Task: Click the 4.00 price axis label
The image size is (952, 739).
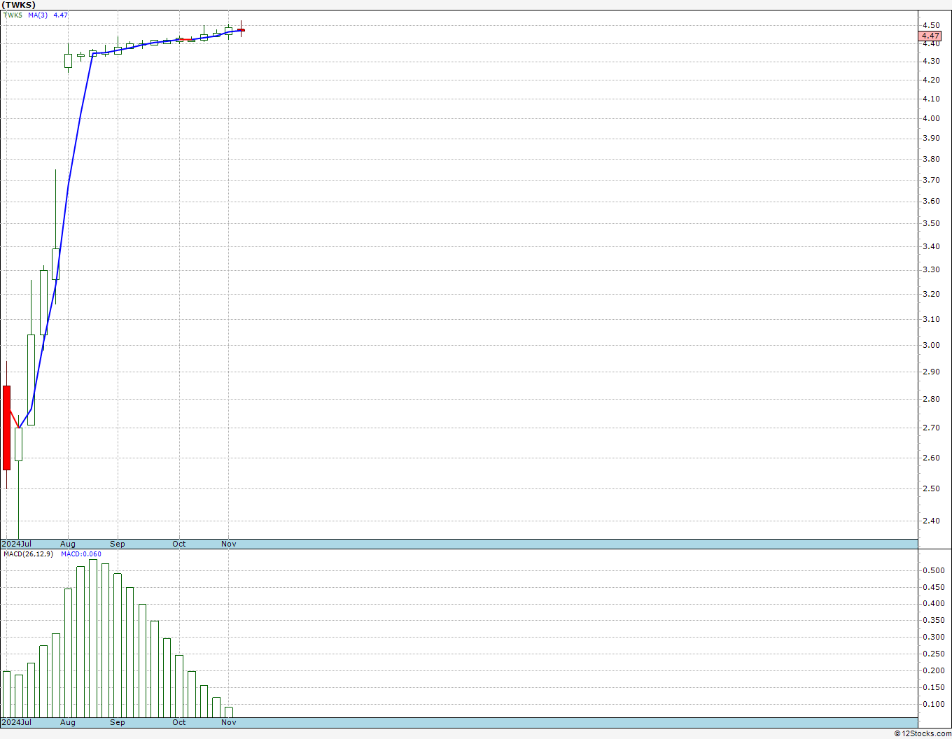Action: pyautogui.click(x=930, y=118)
